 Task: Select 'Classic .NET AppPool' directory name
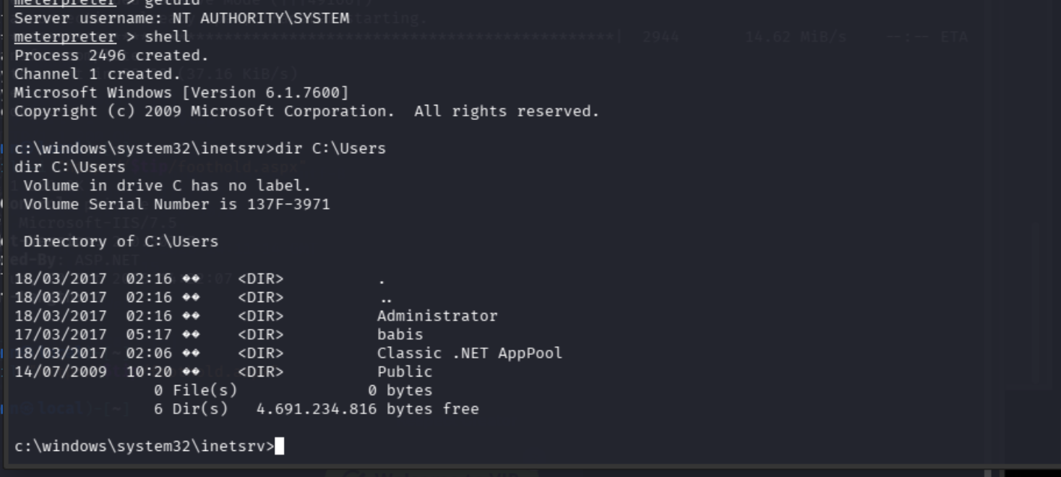click(x=470, y=353)
